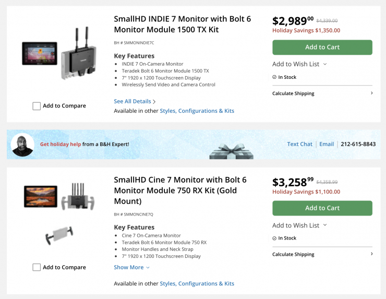Click the gift box icon in the holiday banner
The width and height of the screenshot is (386, 299).
coord(231,150)
